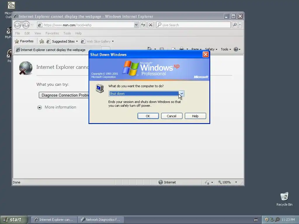Open the zoom level dropdown arrow
299x224 pixels.
click(x=236, y=182)
